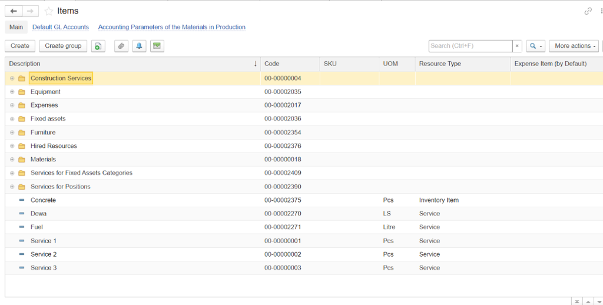Image resolution: width=603 pixels, height=305 pixels.
Task: Expand Services for Fixed Assets Categories group
Action: click(x=12, y=173)
